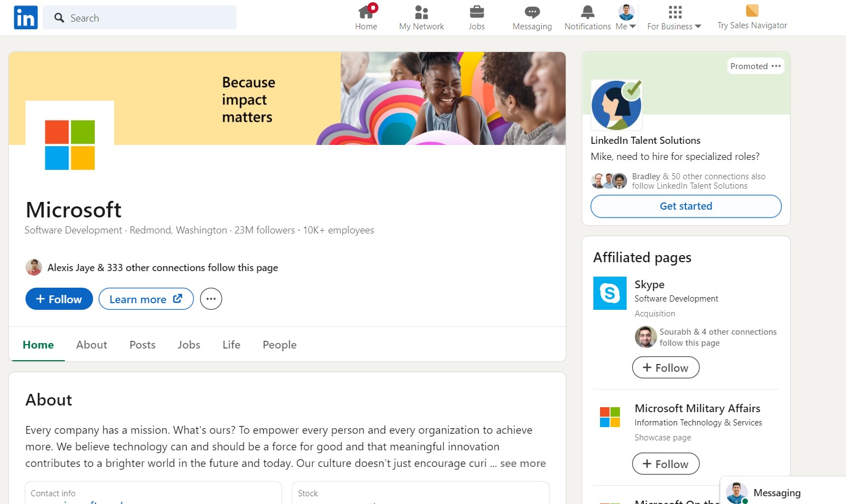Expand the For Business dropdown

point(698,27)
